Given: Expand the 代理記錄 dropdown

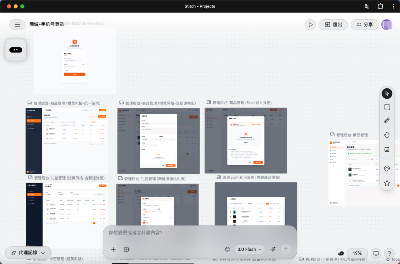Looking at the screenshot, I should tap(28, 253).
